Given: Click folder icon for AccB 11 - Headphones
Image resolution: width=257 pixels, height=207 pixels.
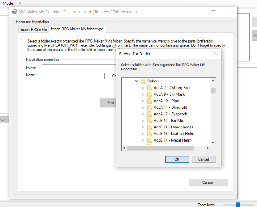Looking at the screenshot, I should pyautogui.click(x=149, y=127).
